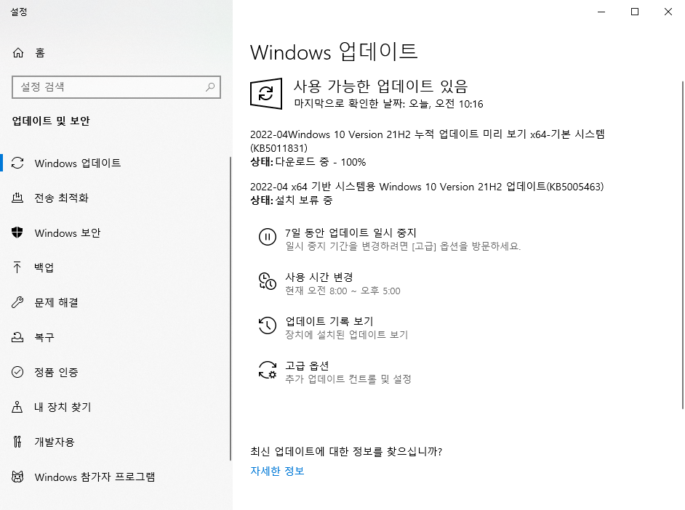Click '최신 업데이트에 대한 정보를 찾으십니까?' text
Viewport: 685px width, 510px height.
coord(346,451)
